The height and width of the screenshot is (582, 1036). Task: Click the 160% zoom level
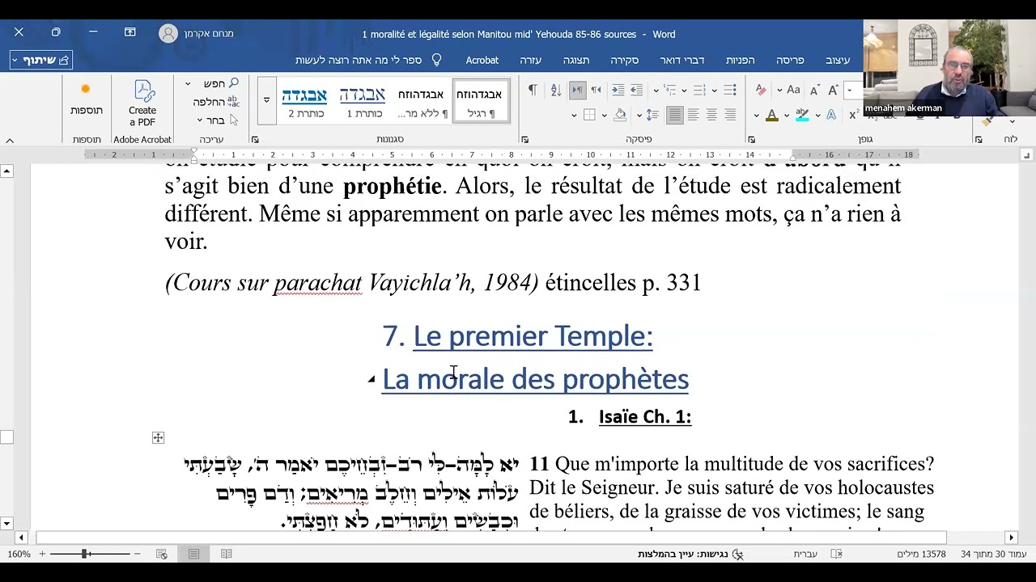click(19, 554)
